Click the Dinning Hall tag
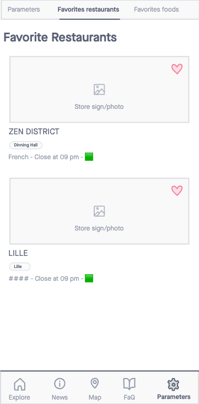Viewport: 199px width, 404px height. tap(26, 145)
